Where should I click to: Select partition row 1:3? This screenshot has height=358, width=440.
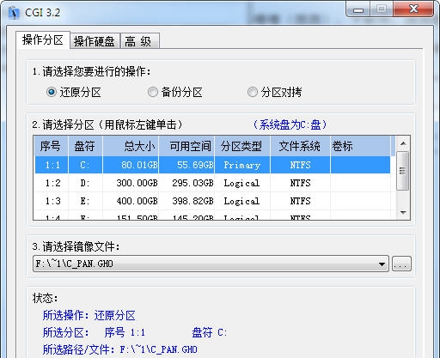212,201
